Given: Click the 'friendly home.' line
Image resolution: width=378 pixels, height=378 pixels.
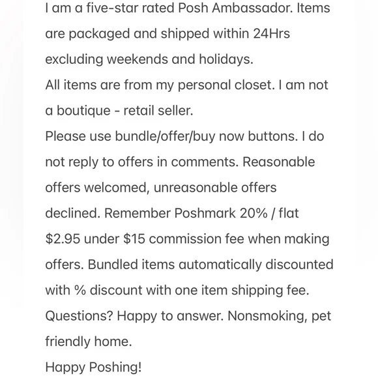Looking at the screenshot, I should 89,342.
